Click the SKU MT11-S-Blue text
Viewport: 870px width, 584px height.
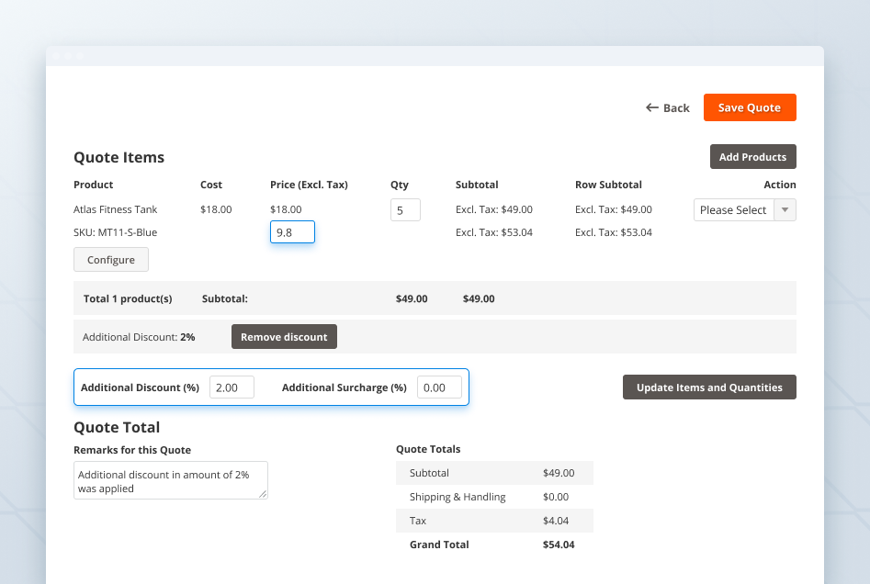coord(115,232)
